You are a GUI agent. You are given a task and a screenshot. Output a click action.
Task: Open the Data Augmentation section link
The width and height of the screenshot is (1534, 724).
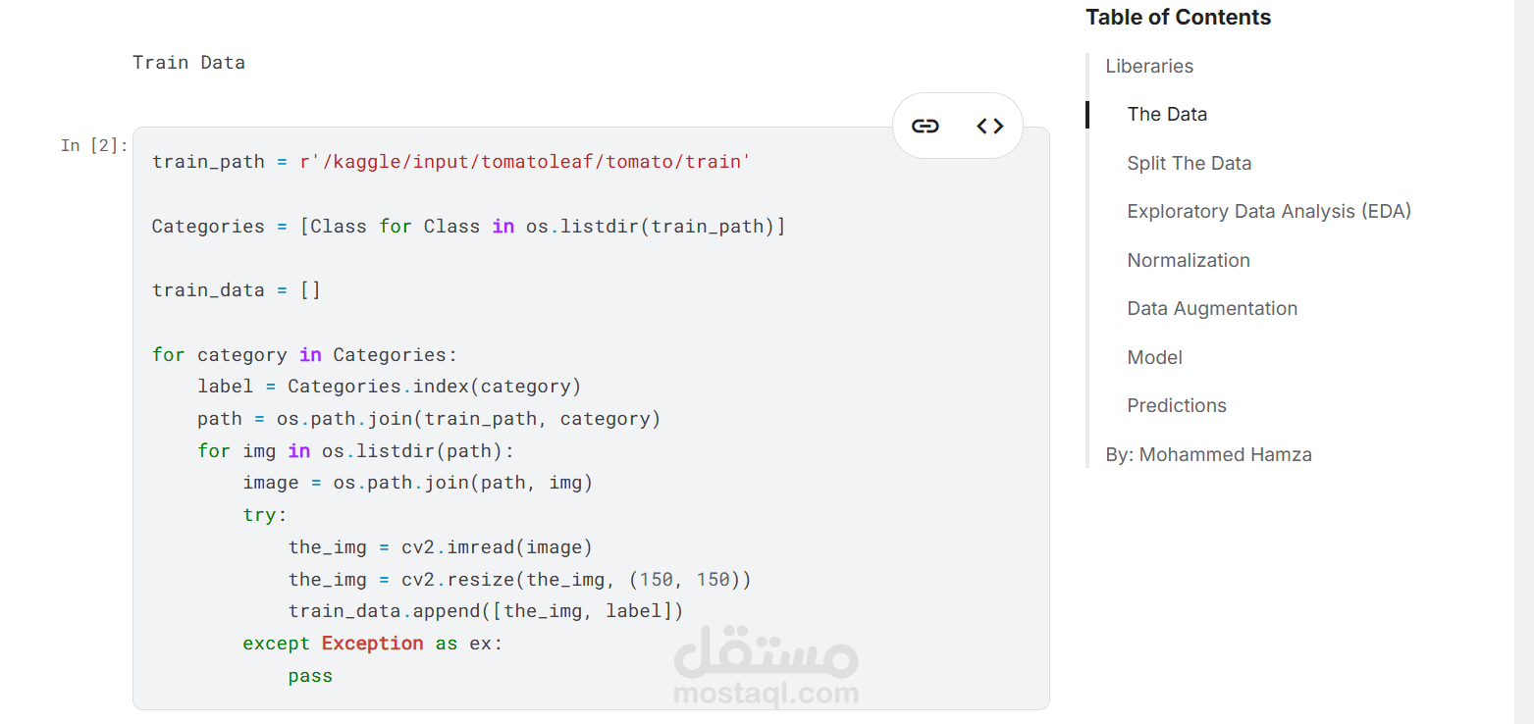pyautogui.click(x=1211, y=308)
